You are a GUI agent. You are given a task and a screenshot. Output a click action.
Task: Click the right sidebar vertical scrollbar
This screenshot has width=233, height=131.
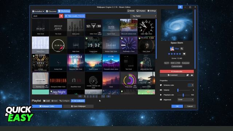[195, 39]
